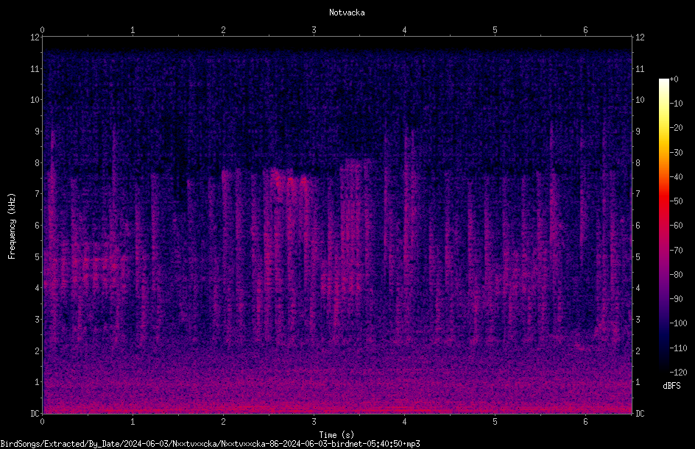Click the Notvacka title text
Screen dimensions: 695x449
(x=347, y=12)
